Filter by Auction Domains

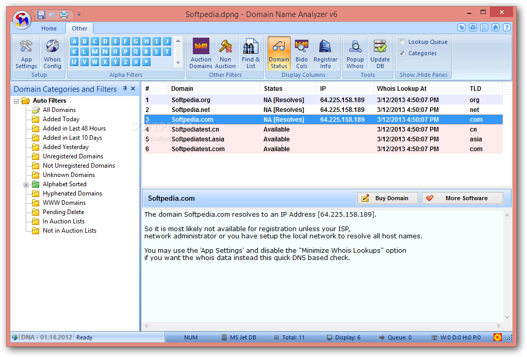pyautogui.click(x=201, y=54)
